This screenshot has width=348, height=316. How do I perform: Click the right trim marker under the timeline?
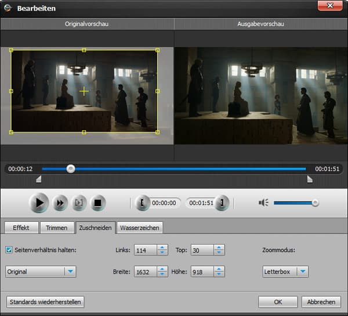point(310,179)
